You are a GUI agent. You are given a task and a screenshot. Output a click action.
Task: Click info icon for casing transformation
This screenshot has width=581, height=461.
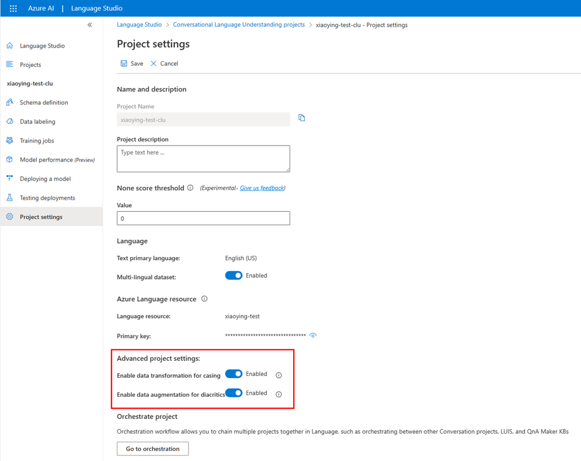point(279,375)
